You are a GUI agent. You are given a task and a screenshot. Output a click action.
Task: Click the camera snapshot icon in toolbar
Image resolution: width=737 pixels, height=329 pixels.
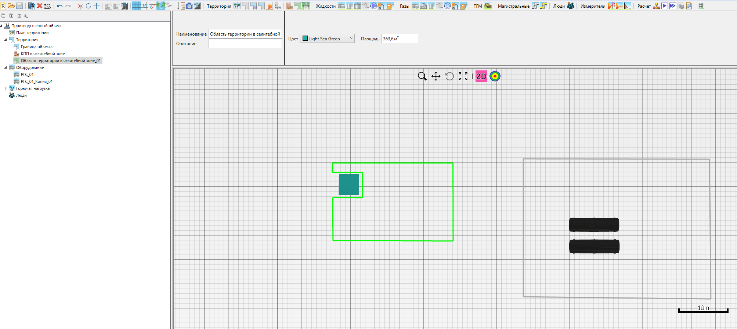[189, 6]
